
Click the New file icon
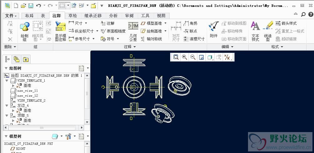(16, 6)
